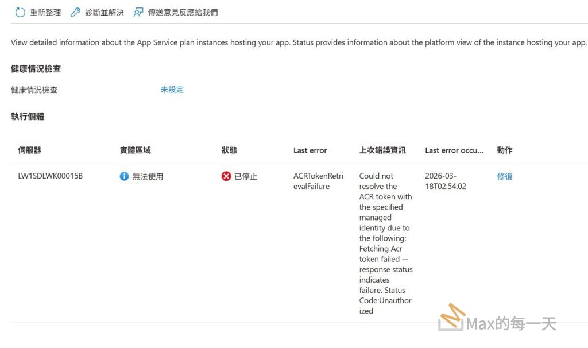Click the refresh (重新整理) circular arrow icon
This screenshot has width=588, height=348.
coord(20,12)
